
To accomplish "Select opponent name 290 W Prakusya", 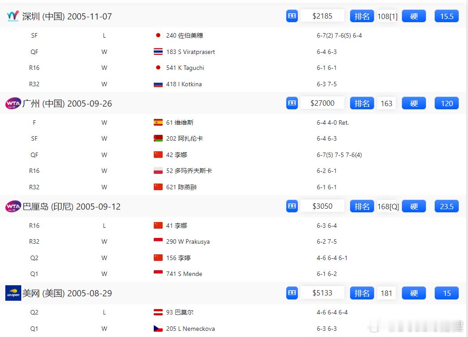I will 188,241.
